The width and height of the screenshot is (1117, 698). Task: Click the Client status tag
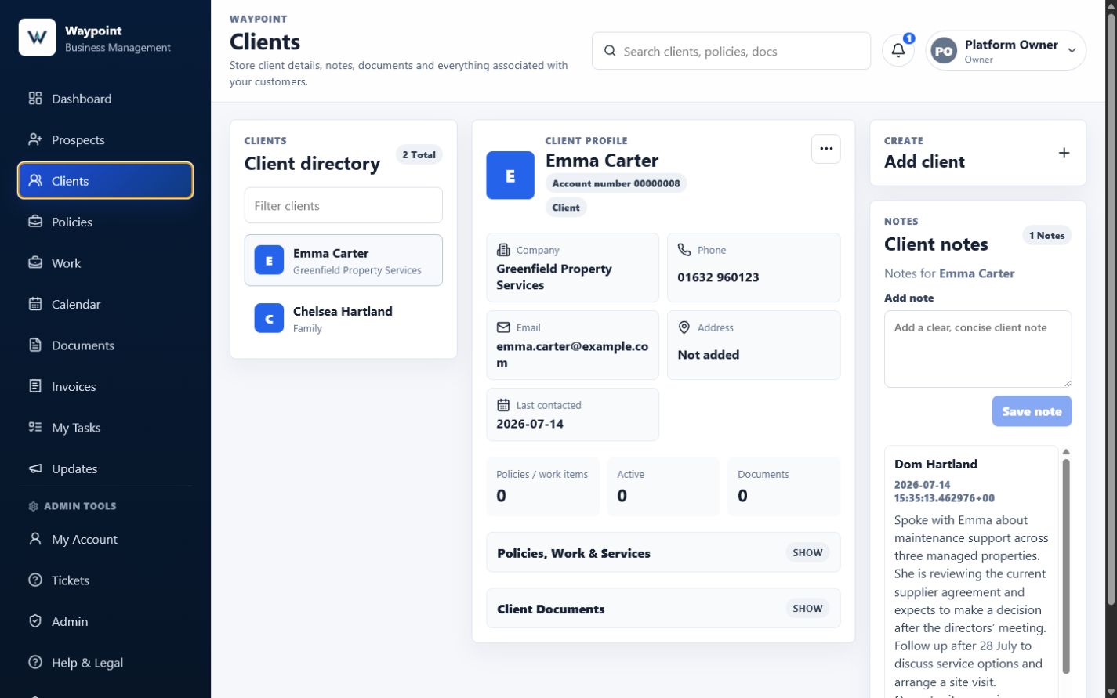pos(566,208)
